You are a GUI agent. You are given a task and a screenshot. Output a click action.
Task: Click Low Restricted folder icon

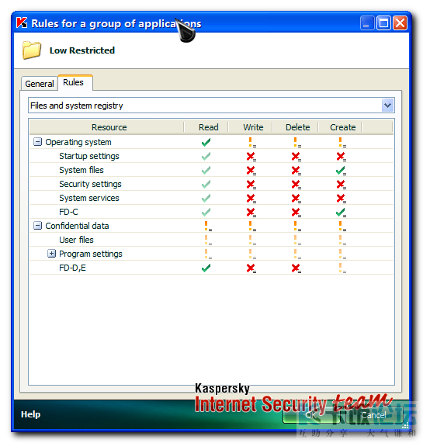point(32,50)
